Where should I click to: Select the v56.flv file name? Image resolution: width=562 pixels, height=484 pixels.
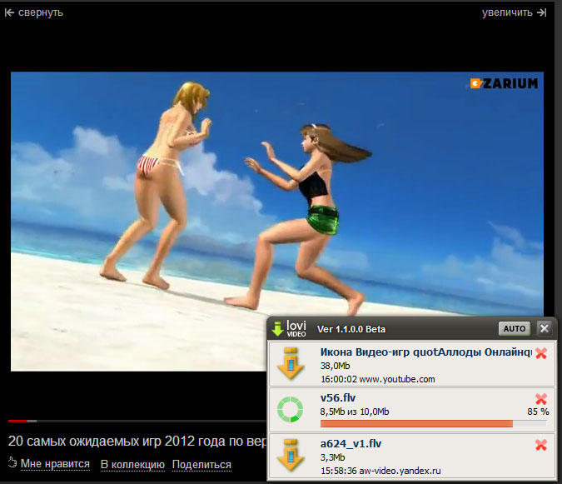point(338,398)
